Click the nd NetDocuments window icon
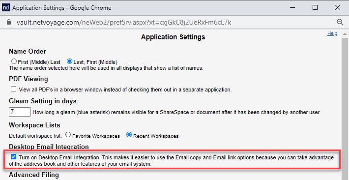The image size is (349, 180). point(6,8)
